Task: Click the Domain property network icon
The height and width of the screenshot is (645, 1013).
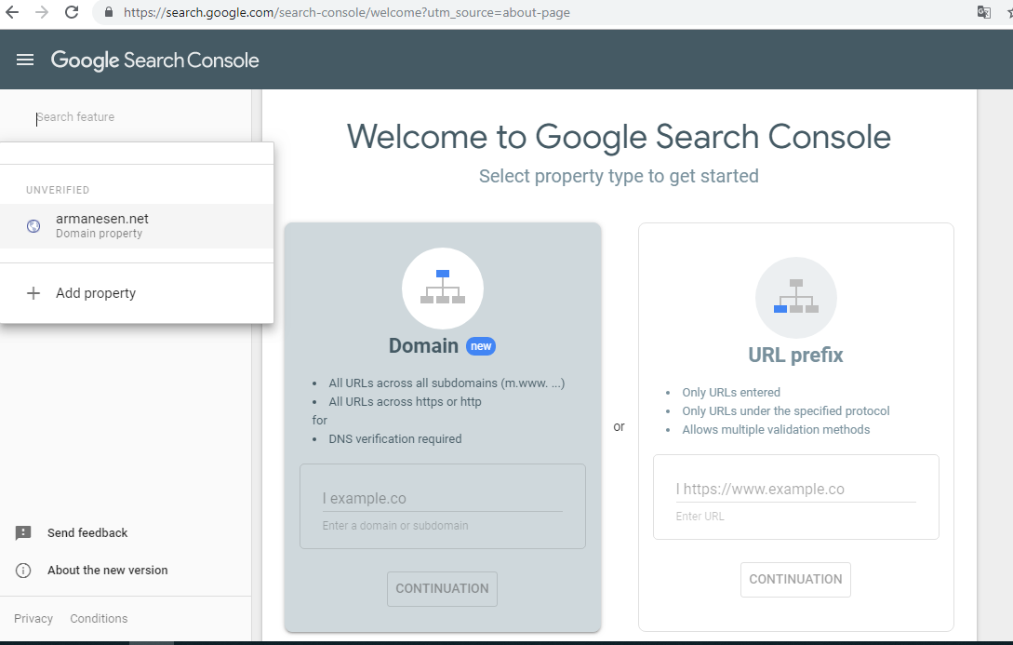Action: (443, 289)
